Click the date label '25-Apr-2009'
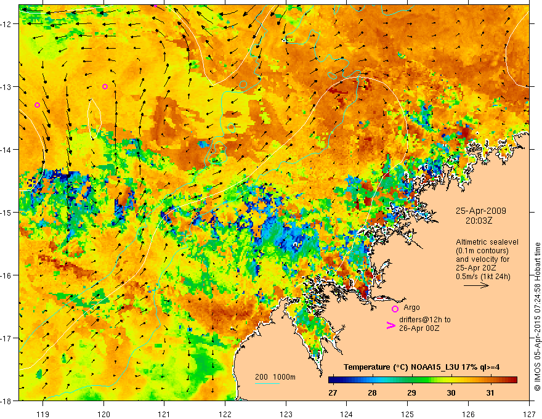This screenshot has width=542, height=419. click(481, 211)
